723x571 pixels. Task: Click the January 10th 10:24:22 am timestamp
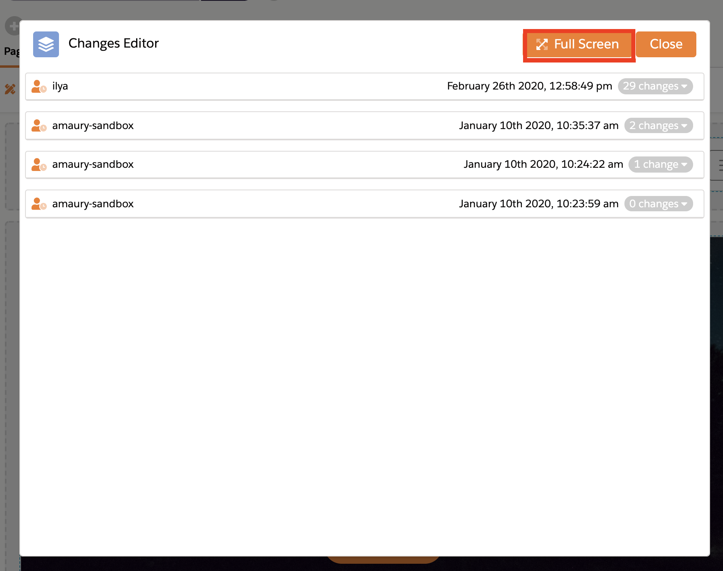(x=543, y=165)
